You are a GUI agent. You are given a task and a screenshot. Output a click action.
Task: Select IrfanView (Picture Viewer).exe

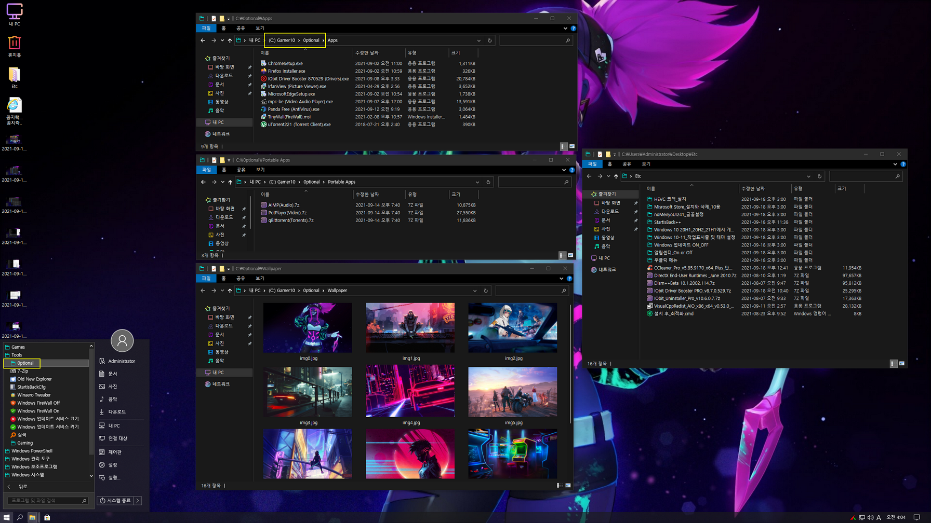[297, 86]
